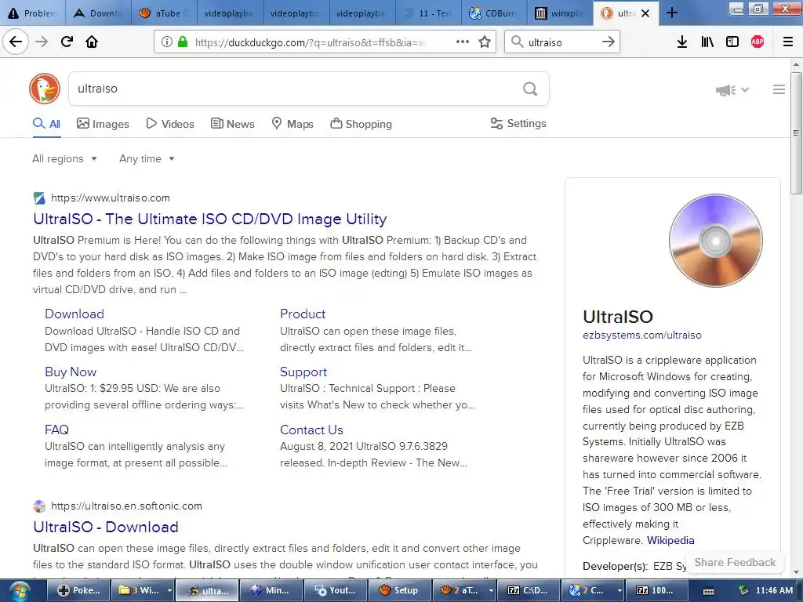
Task: Click the 11:46 AM system clock
Action: tap(774, 590)
